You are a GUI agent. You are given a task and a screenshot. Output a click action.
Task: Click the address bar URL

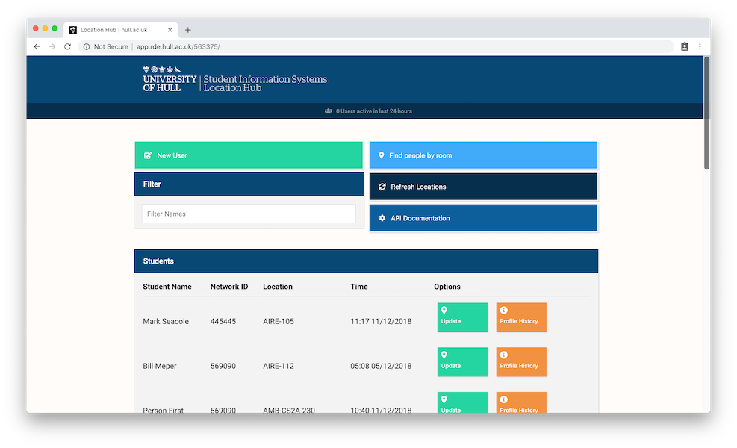pos(178,46)
